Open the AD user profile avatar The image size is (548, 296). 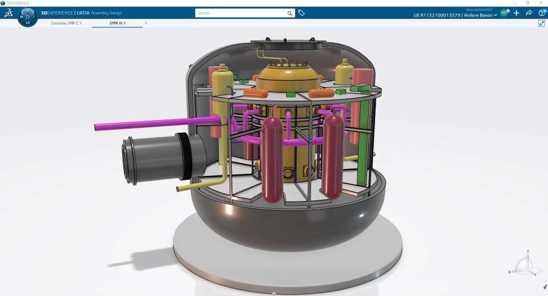coord(504,13)
